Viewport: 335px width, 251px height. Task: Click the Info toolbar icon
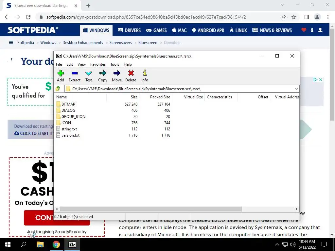coord(145,76)
